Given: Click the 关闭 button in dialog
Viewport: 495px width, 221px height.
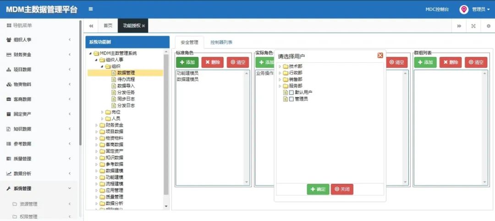Looking at the screenshot, I should (342, 189).
